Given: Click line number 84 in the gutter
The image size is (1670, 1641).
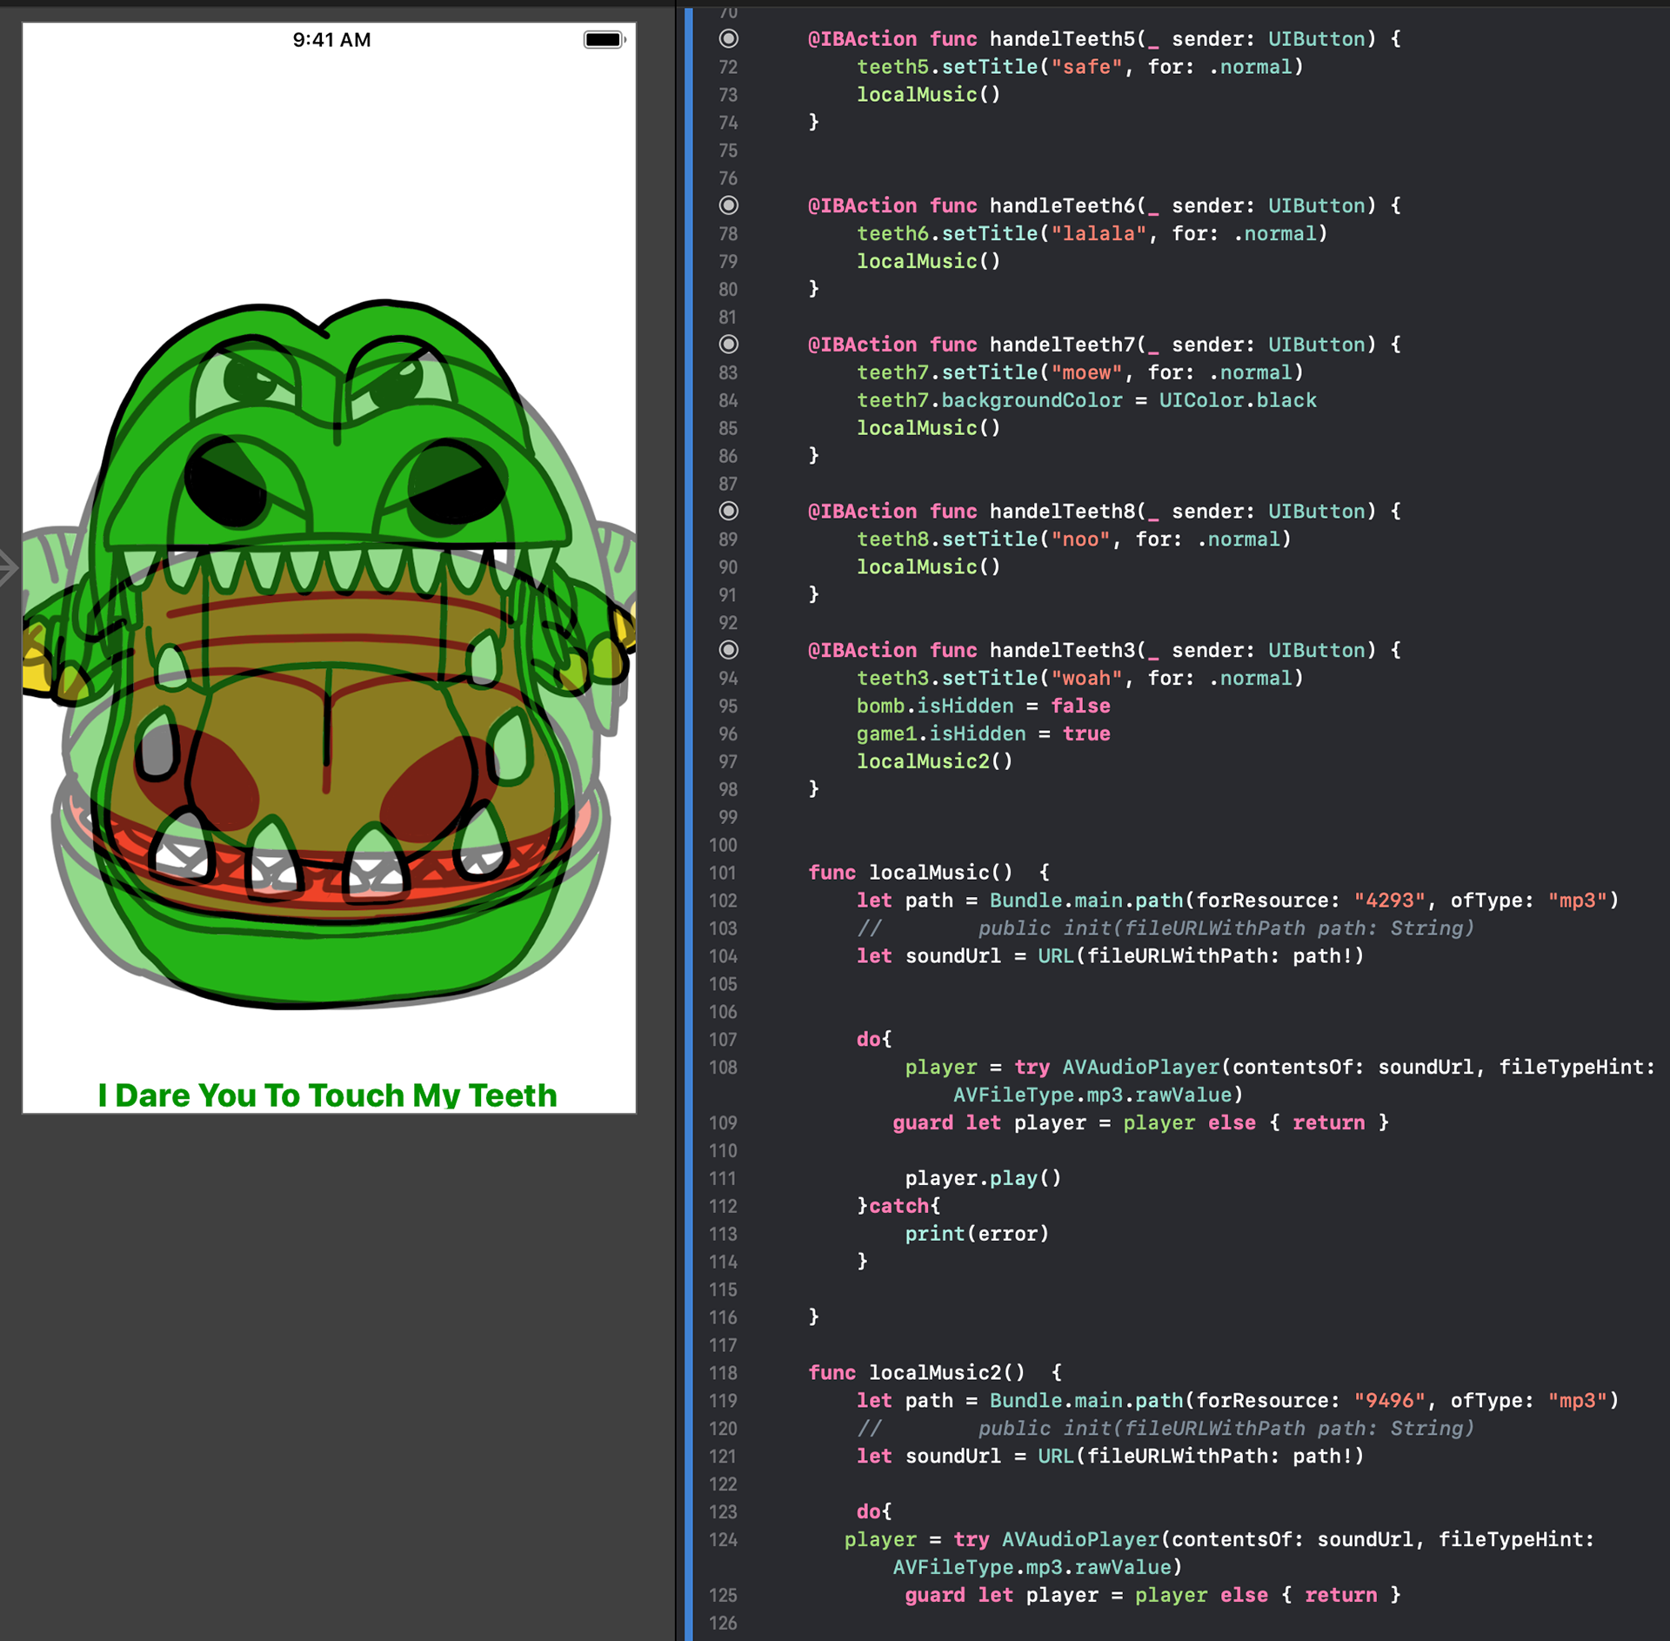Looking at the screenshot, I should click(728, 400).
